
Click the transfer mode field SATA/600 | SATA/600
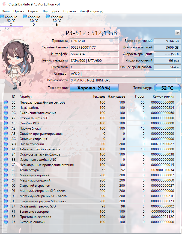coord(94,61)
